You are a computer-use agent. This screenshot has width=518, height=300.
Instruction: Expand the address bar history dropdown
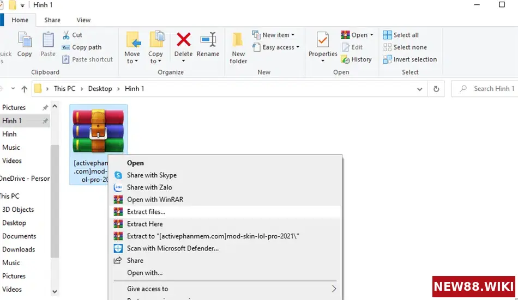(x=419, y=89)
